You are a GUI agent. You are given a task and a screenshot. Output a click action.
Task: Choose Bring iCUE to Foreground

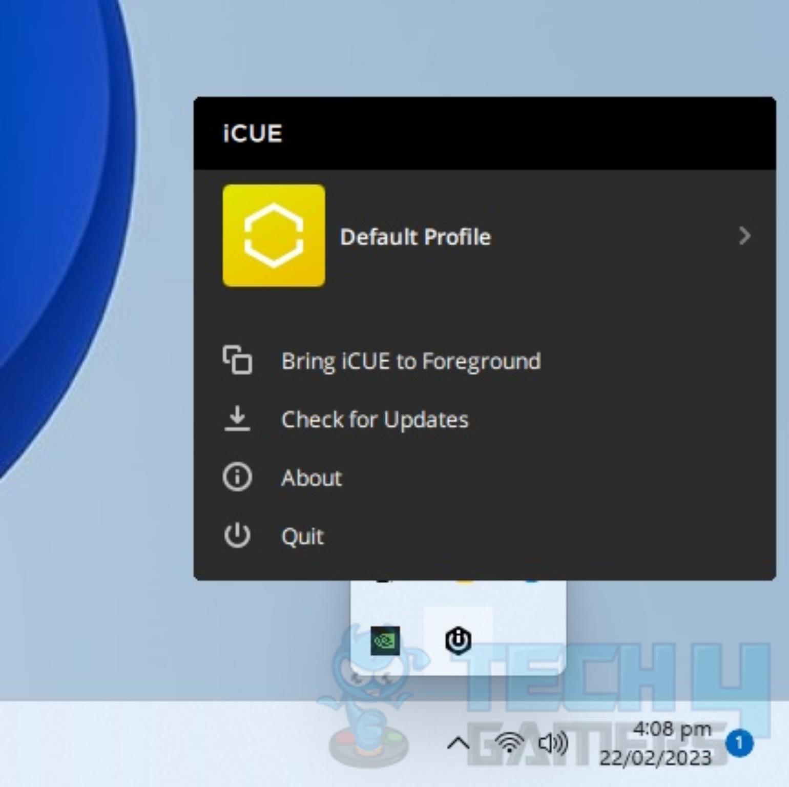(x=411, y=361)
